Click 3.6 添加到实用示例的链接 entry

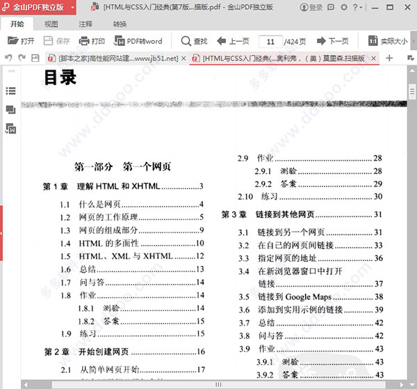pos(311,310)
